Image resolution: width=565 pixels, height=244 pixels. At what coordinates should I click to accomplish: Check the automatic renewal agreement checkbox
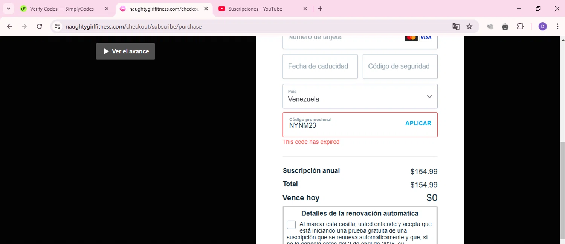tap(291, 225)
